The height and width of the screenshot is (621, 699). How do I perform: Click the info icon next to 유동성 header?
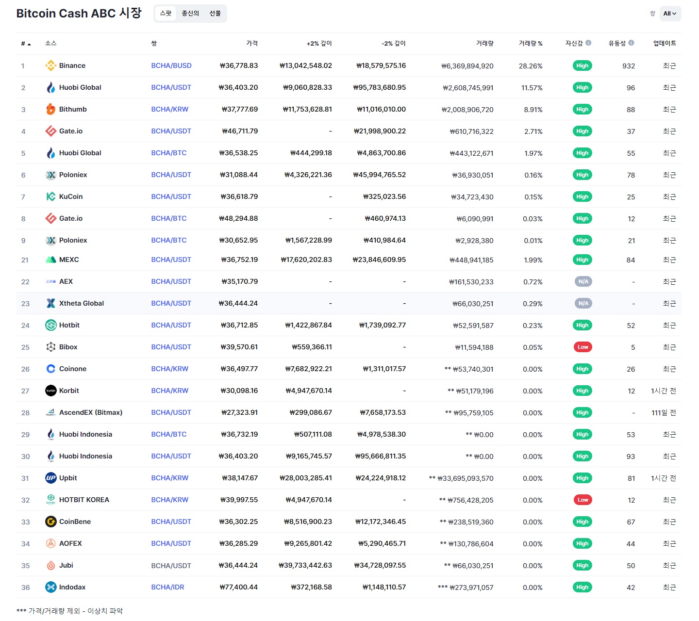click(631, 43)
